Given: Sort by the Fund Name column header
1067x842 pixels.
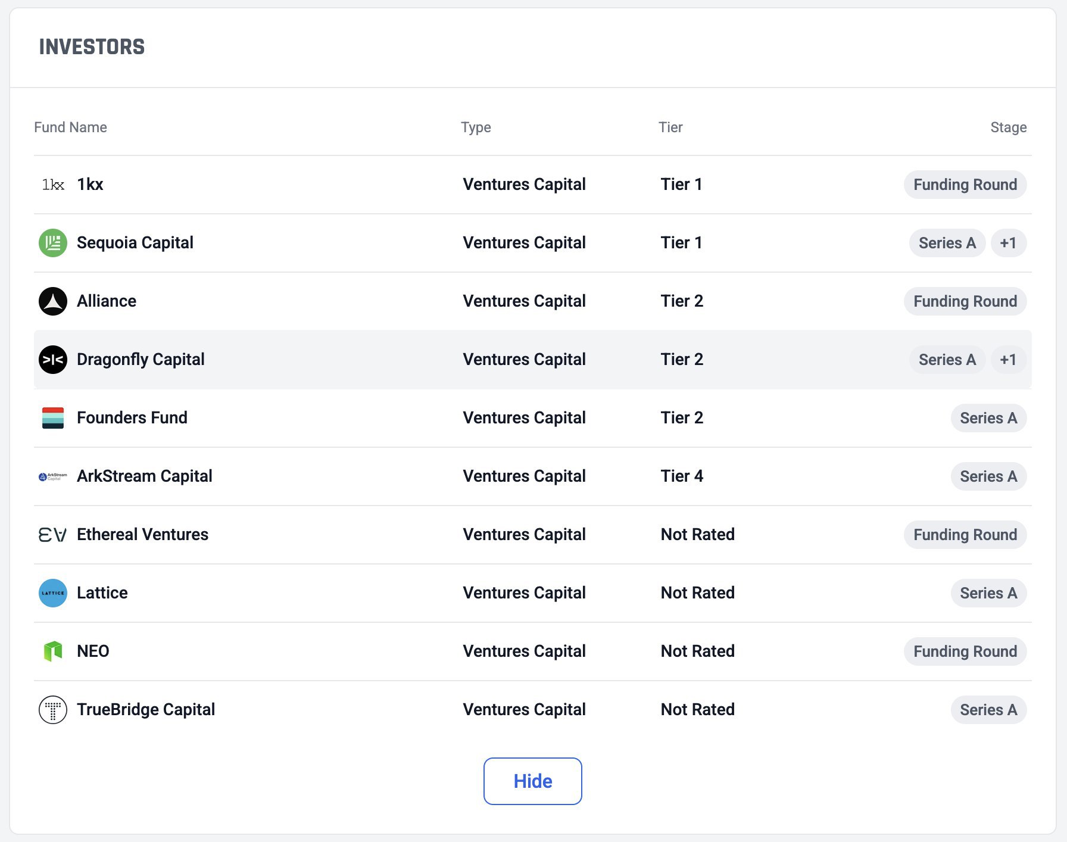Looking at the screenshot, I should click(x=70, y=127).
